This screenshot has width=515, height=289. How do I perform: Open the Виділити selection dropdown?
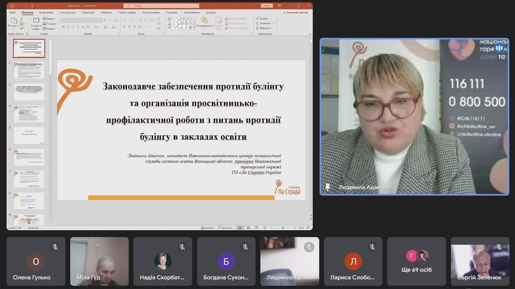(x=264, y=28)
